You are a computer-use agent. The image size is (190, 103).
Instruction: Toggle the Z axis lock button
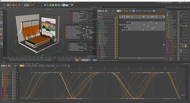point(30,5)
